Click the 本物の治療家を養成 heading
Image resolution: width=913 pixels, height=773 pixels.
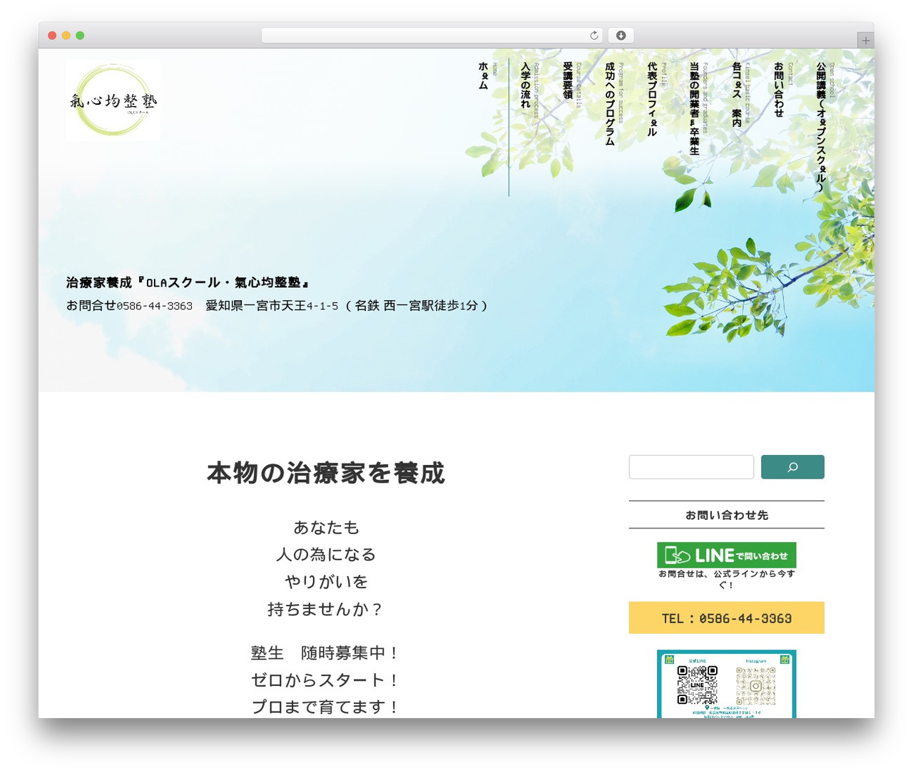point(326,473)
